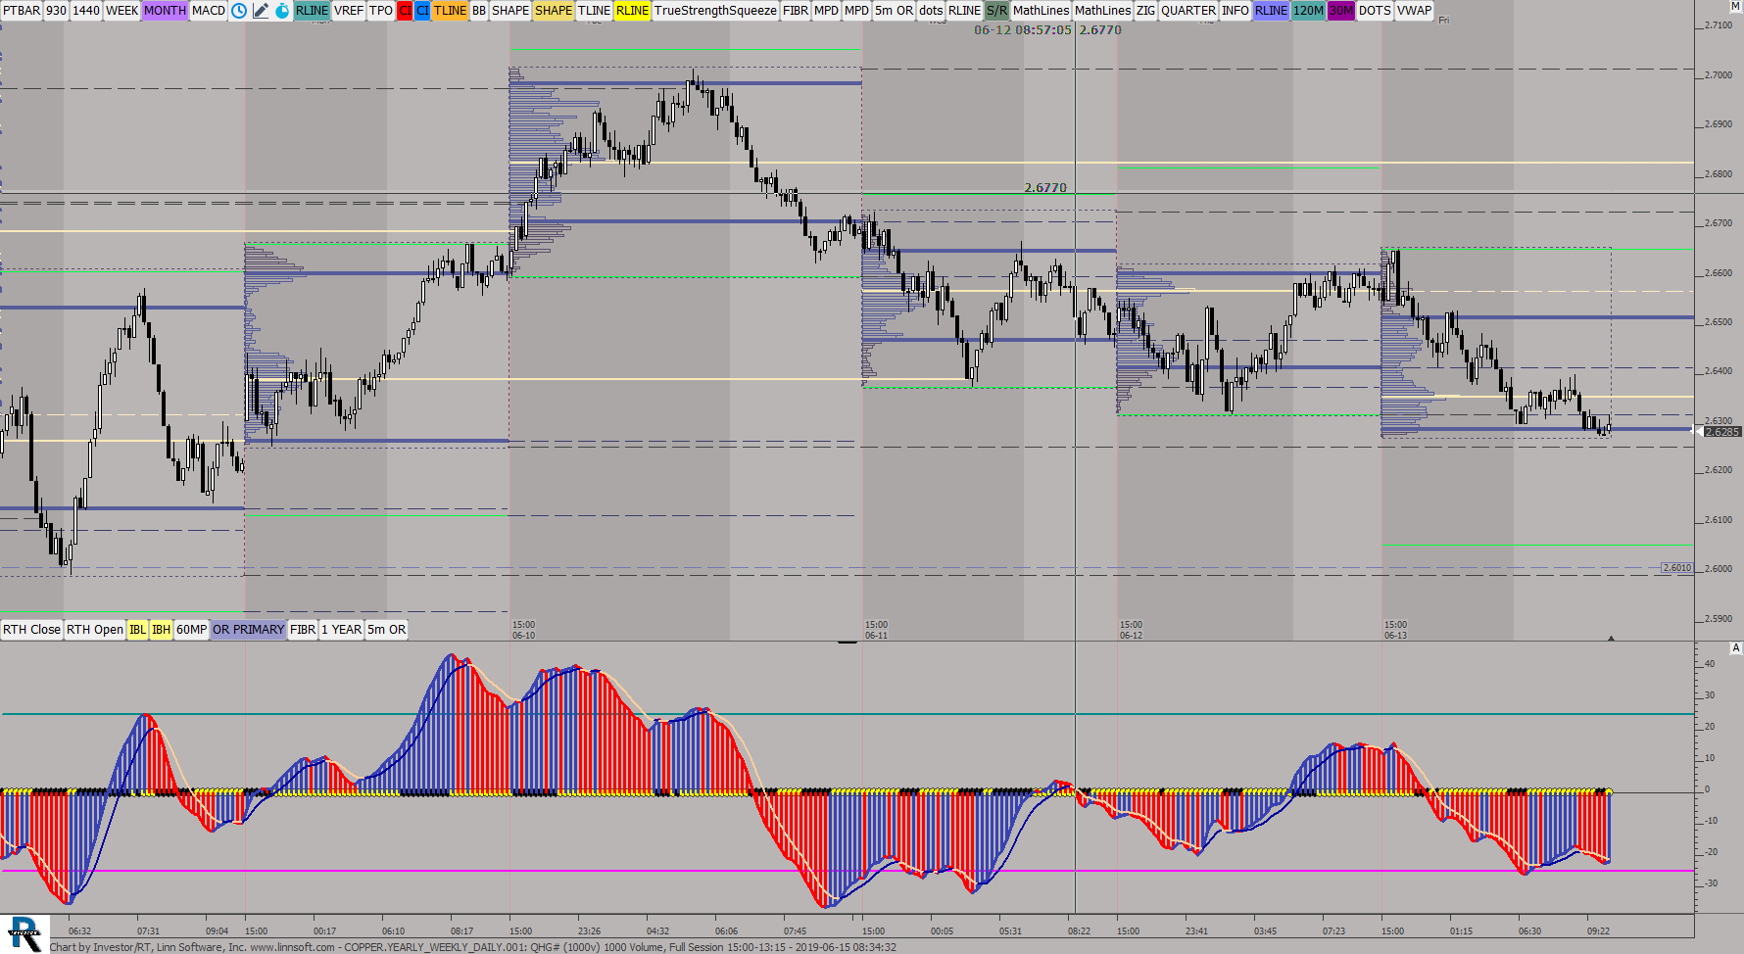This screenshot has width=1744, height=954.
Task: Switch to the purple 30M button
Action: coord(1341,11)
